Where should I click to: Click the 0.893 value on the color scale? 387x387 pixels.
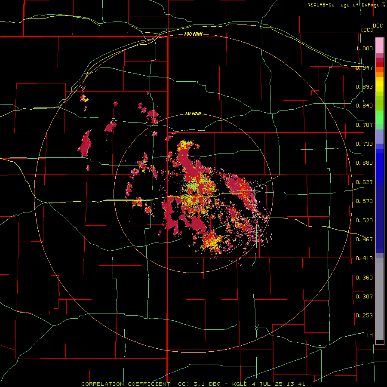(x=364, y=86)
